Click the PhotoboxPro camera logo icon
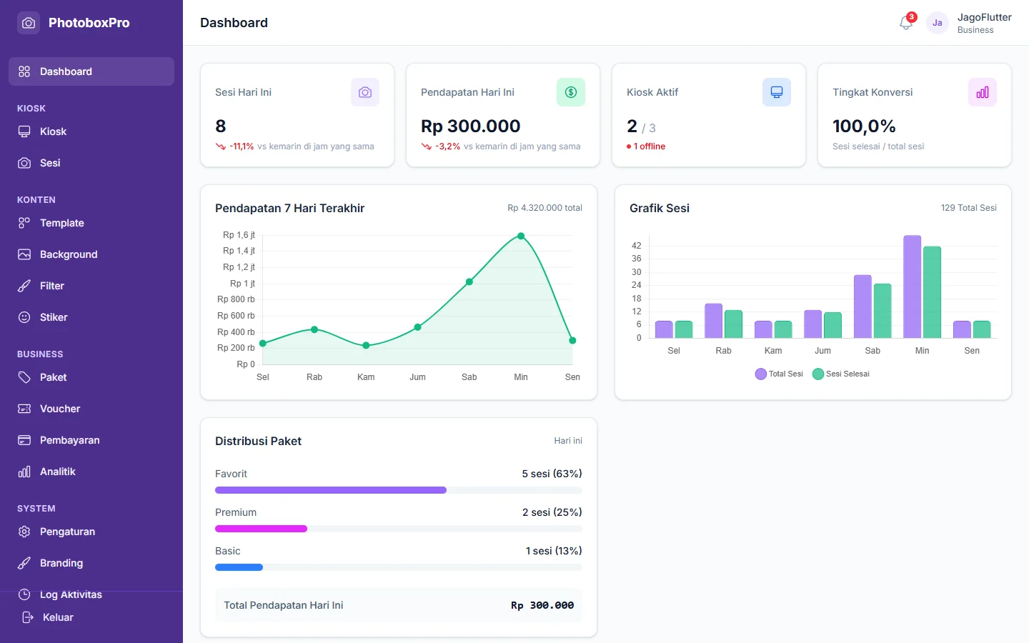The width and height of the screenshot is (1029, 643). pos(29,23)
